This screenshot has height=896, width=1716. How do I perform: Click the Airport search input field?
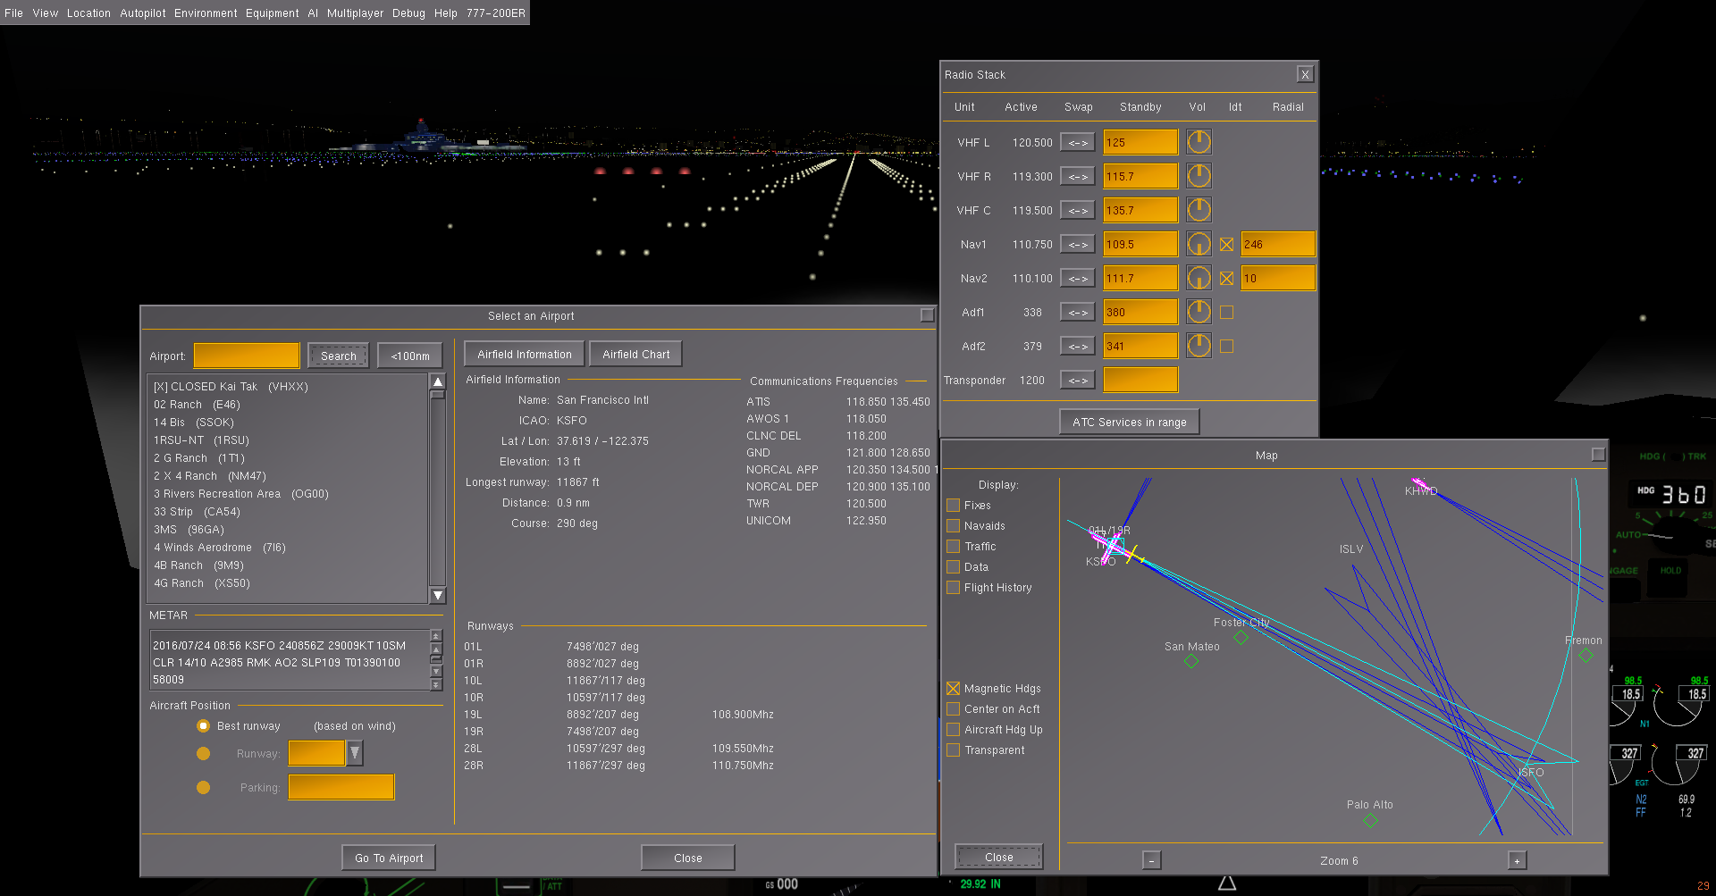coord(246,355)
